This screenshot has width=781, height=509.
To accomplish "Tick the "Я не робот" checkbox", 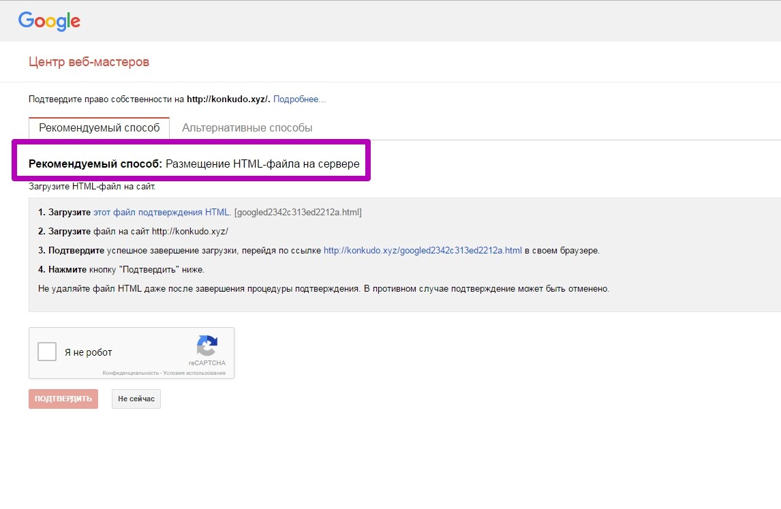I will pyautogui.click(x=47, y=352).
